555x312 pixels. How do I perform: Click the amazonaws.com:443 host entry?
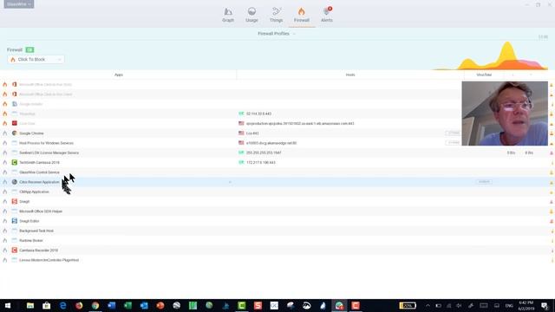coord(300,123)
